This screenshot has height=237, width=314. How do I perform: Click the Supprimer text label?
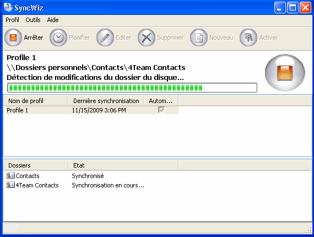pos(170,37)
